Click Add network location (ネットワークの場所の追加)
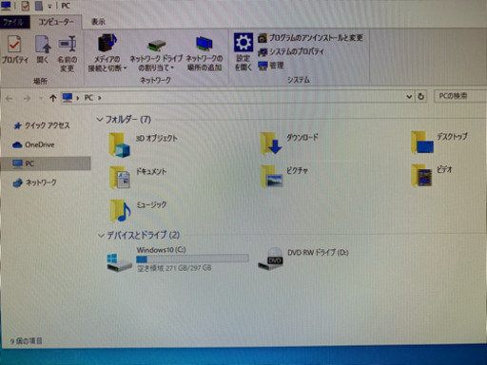Viewport: 487px width, 365px height. tap(205, 53)
